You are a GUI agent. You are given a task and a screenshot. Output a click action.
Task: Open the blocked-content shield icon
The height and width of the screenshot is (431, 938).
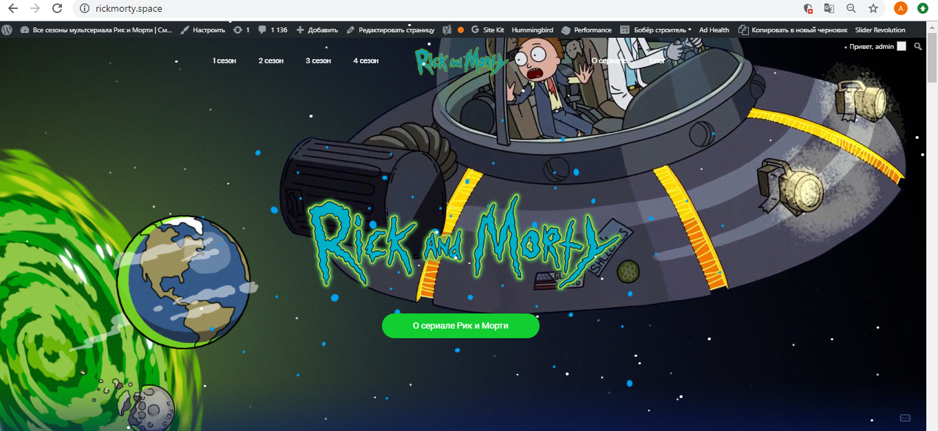(x=809, y=8)
